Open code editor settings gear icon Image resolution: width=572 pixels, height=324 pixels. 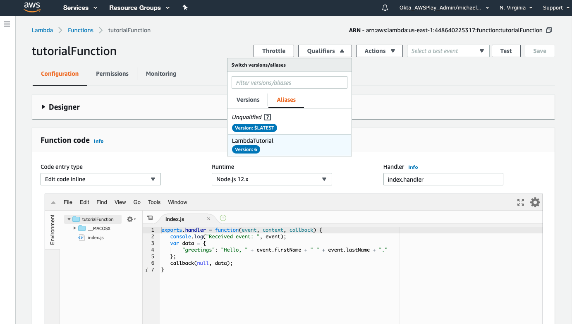click(x=535, y=202)
